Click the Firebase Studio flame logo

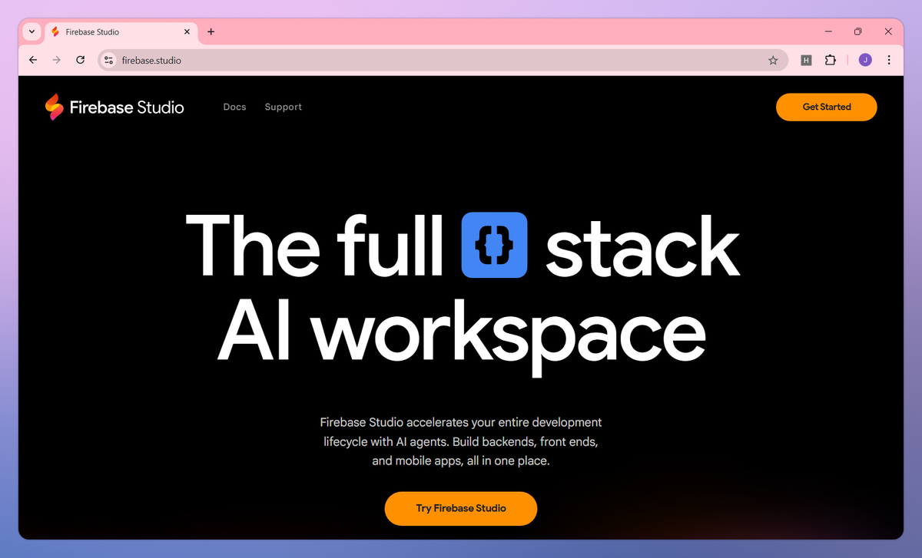(x=54, y=107)
